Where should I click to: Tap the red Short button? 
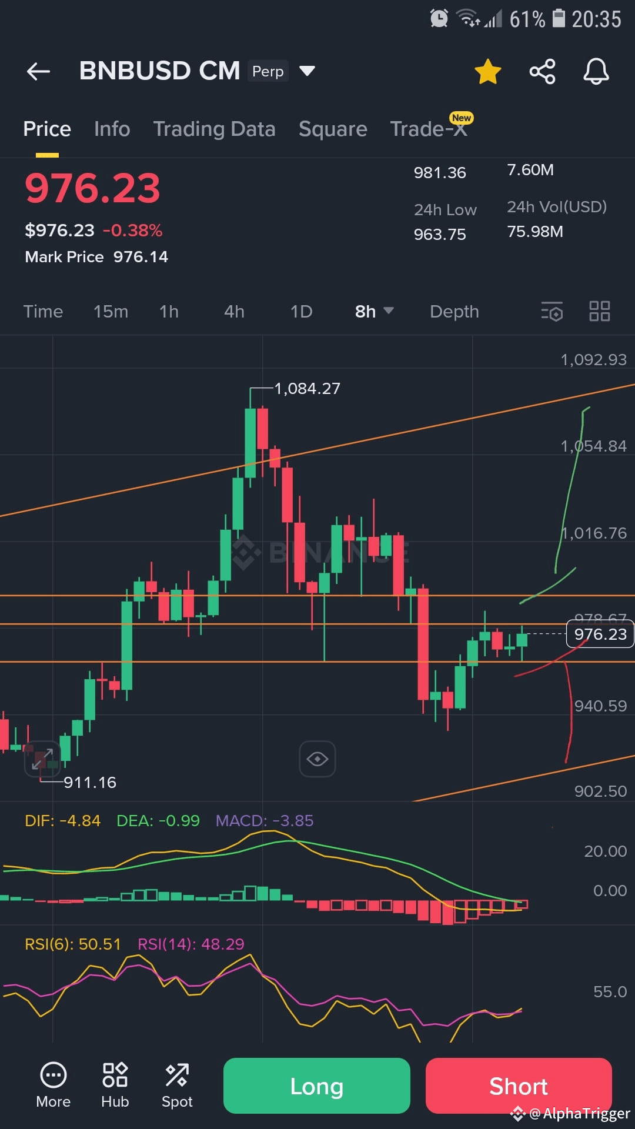click(x=519, y=1085)
